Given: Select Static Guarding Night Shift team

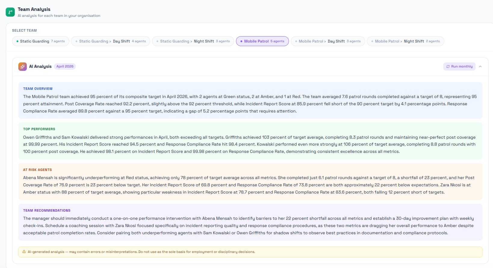Looking at the screenshot, I should pyautogui.click(x=193, y=41).
